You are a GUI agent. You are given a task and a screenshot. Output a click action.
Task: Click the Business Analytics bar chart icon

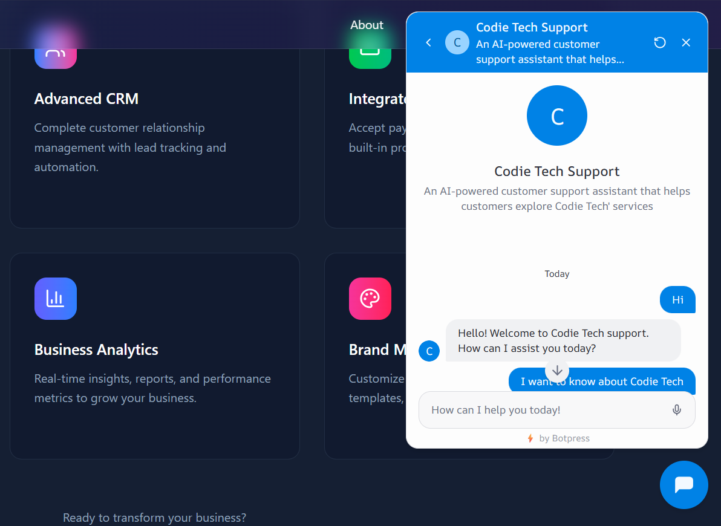pos(56,299)
